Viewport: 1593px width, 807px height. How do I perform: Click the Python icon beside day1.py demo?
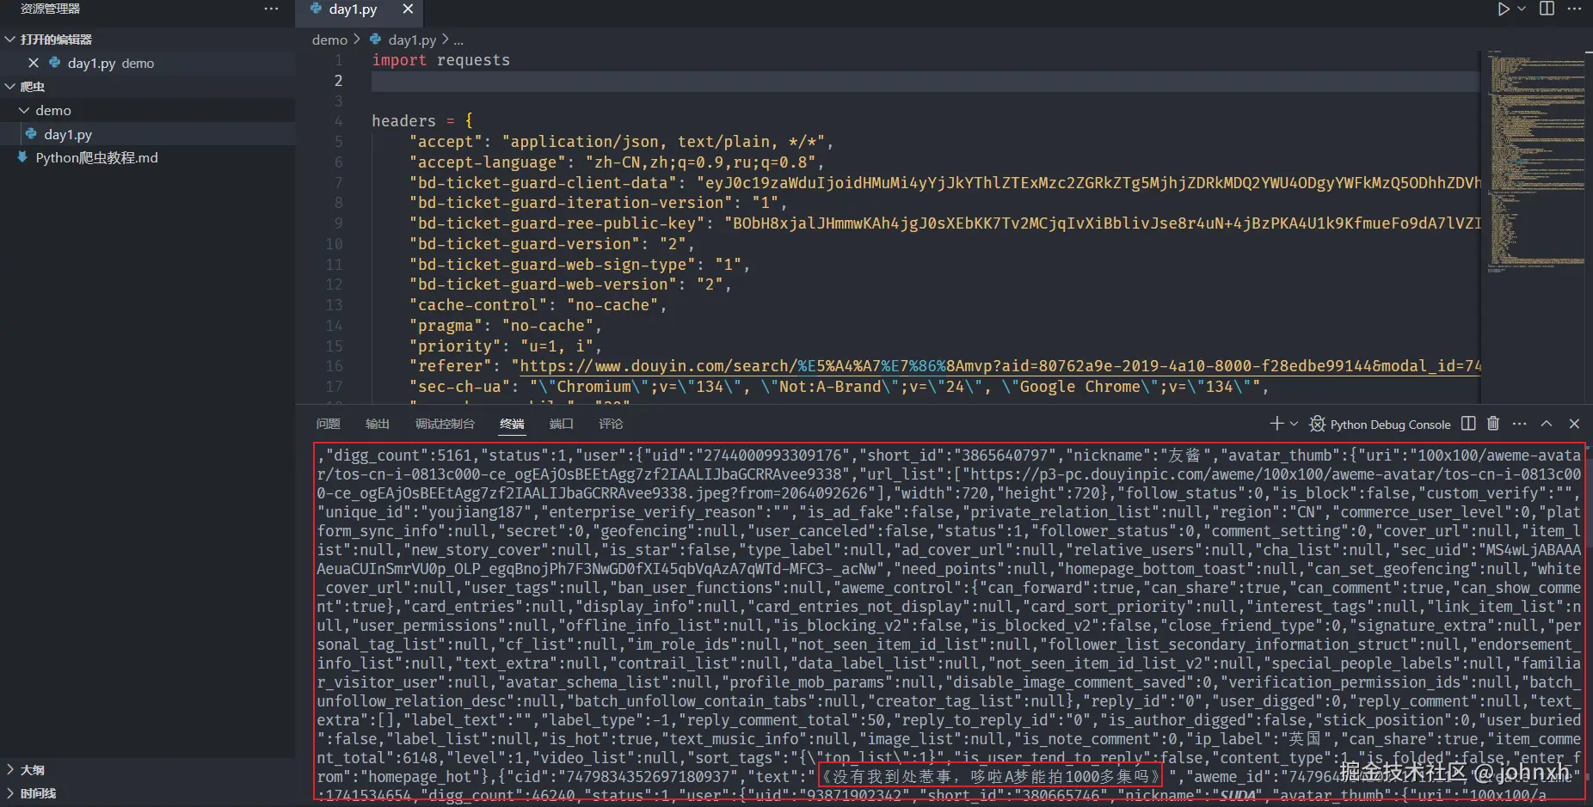click(55, 63)
